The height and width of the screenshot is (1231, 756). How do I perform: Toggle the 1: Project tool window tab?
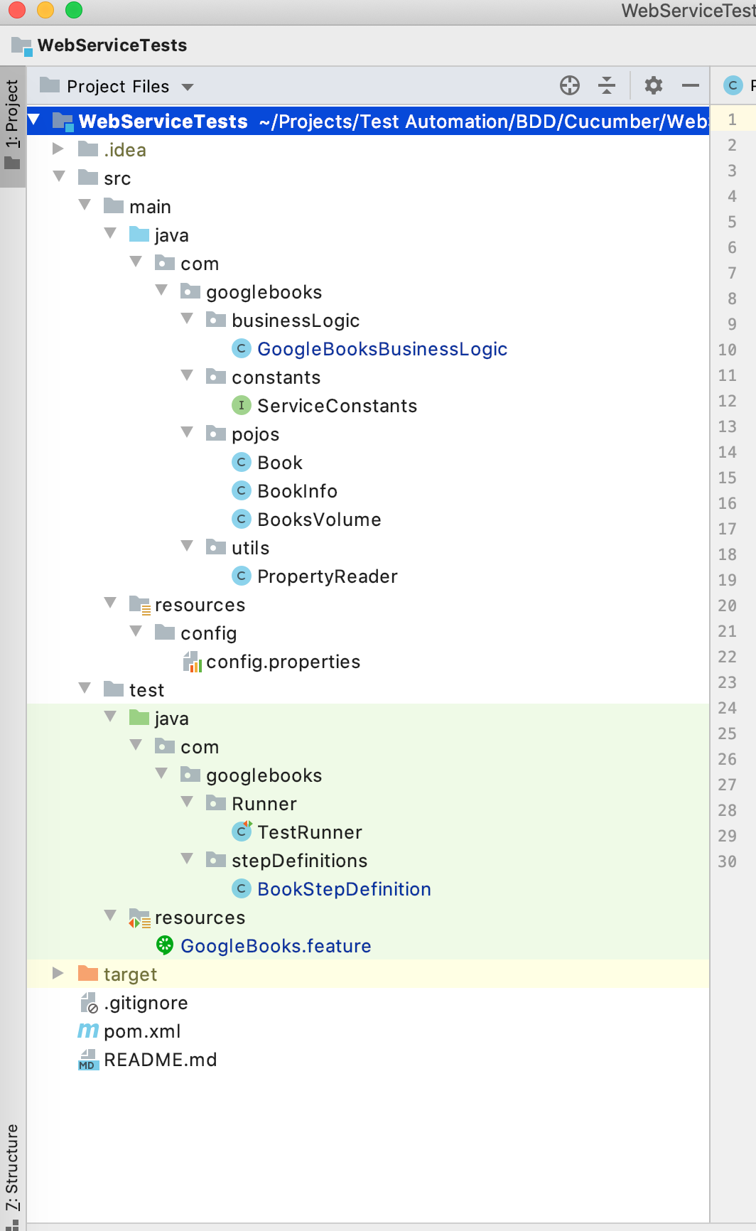point(12,126)
